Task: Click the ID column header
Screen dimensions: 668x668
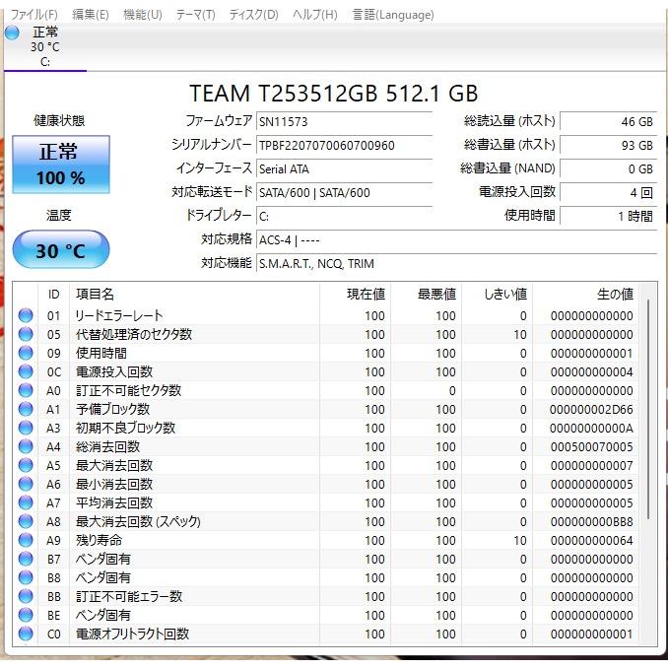Action: 53,294
